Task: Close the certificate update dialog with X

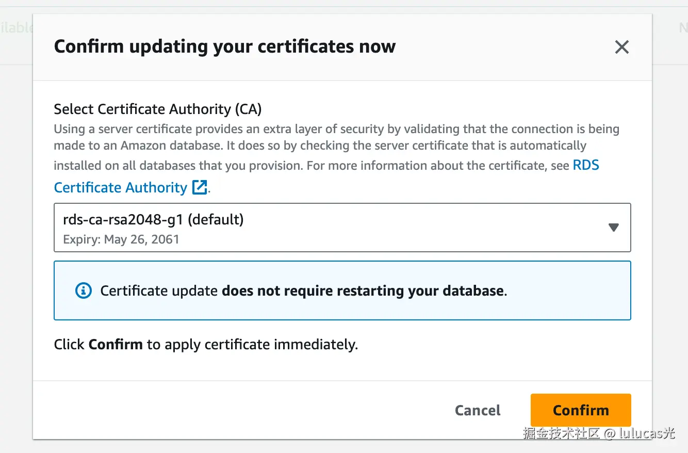Action: pos(621,47)
